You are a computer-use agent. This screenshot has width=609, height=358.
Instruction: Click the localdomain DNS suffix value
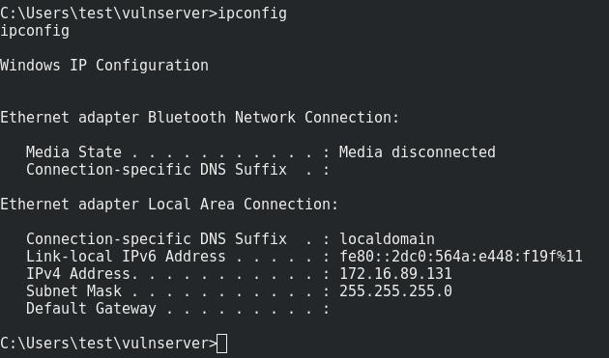point(388,239)
